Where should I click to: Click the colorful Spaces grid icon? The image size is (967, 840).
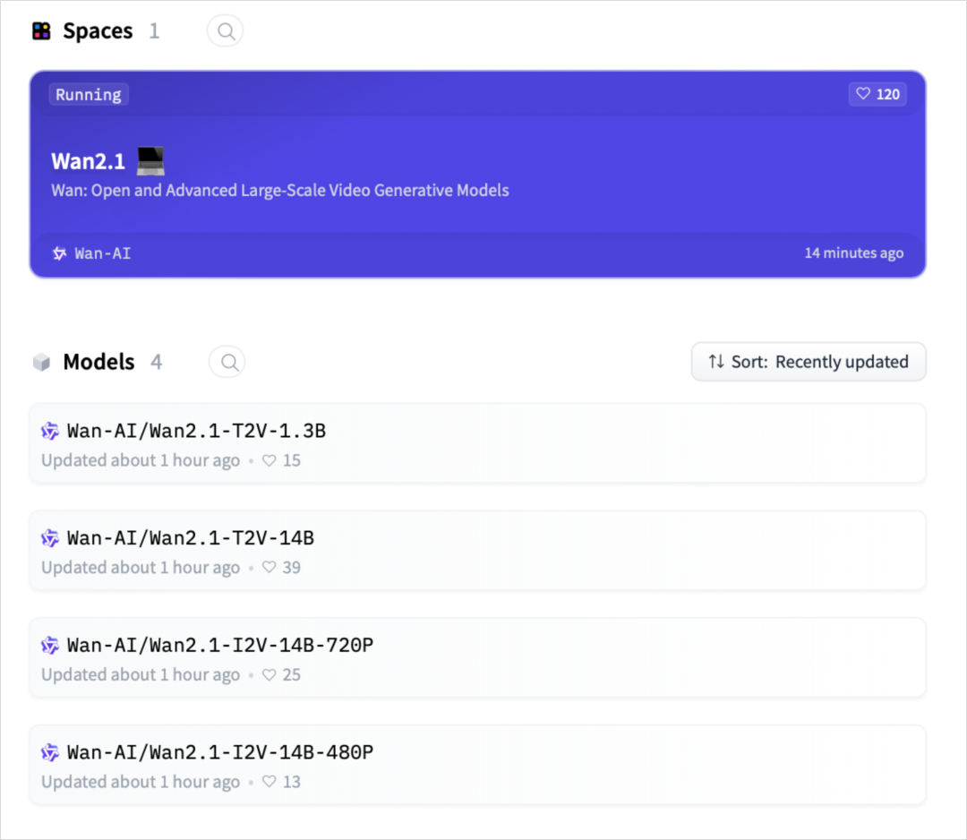point(41,30)
